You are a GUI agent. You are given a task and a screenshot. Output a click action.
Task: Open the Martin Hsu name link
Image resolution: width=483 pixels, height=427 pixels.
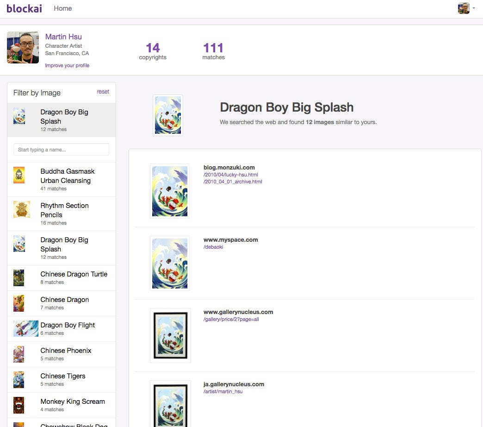coord(63,37)
